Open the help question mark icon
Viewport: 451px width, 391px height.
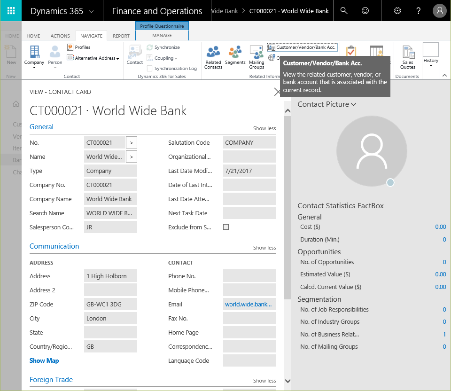[x=418, y=11]
